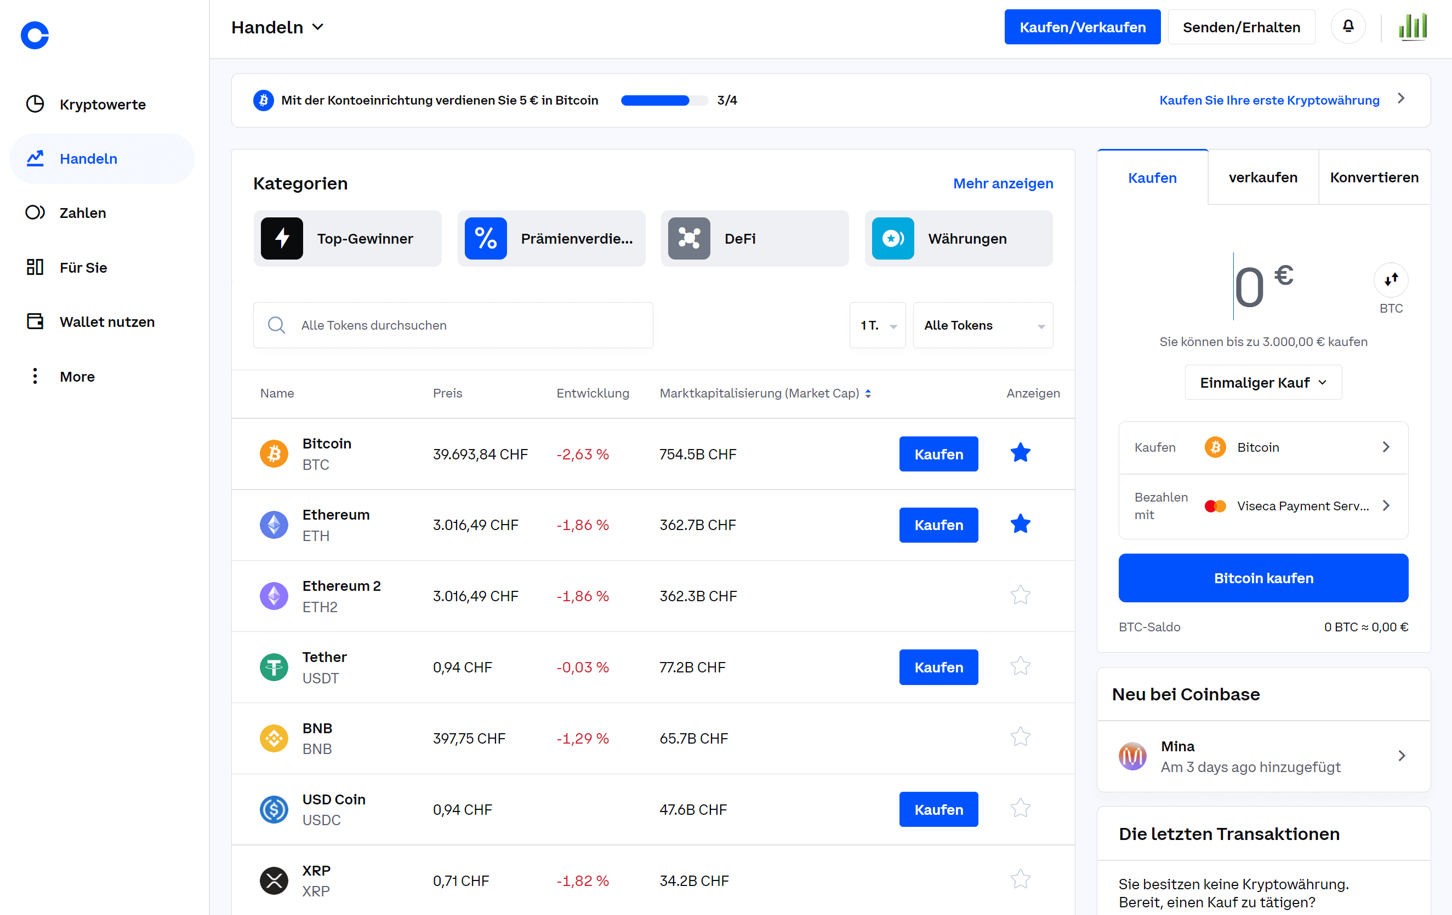Switch to the verkaufen tab
Image resolution: width=1452 pixels, height=915 pixels.
(1263, 178)
